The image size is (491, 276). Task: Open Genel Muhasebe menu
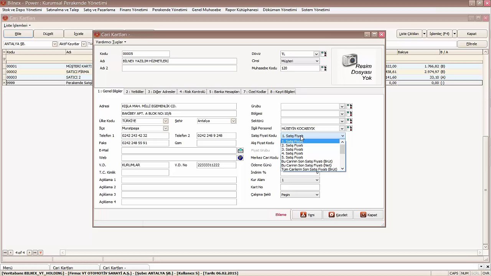tap(206, 10)
